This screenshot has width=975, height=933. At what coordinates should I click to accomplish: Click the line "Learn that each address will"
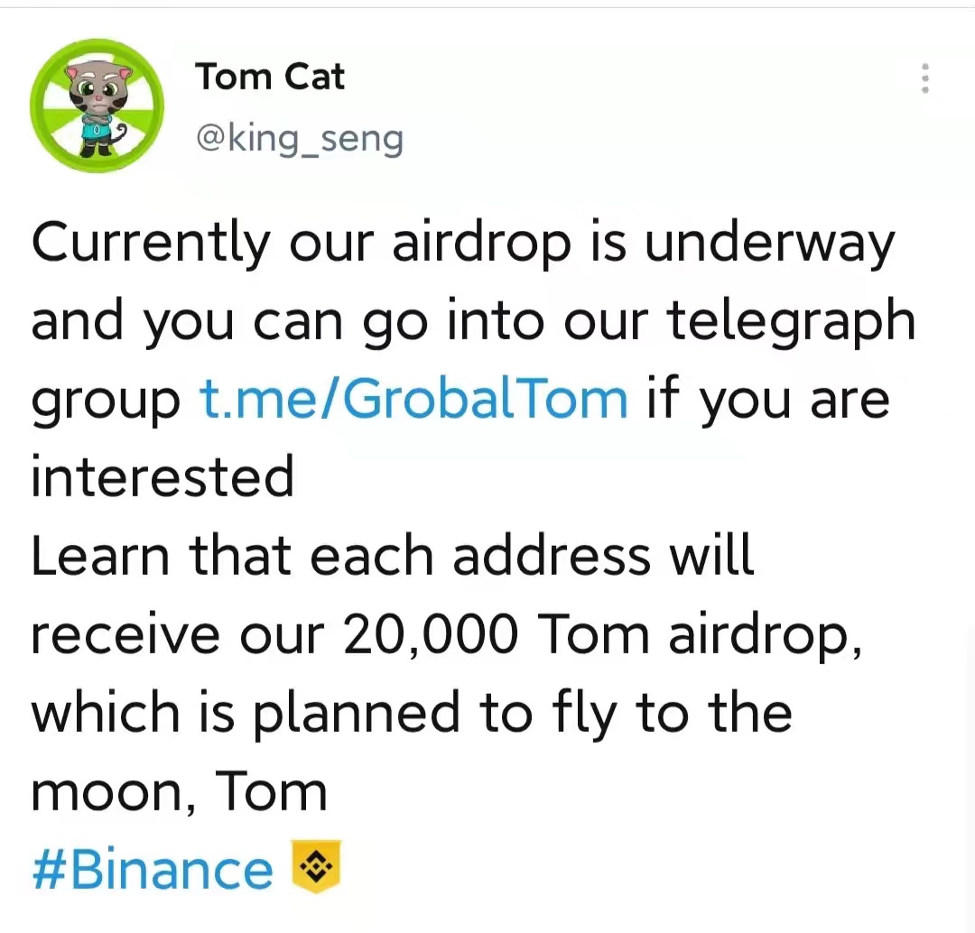pos(393,555)
